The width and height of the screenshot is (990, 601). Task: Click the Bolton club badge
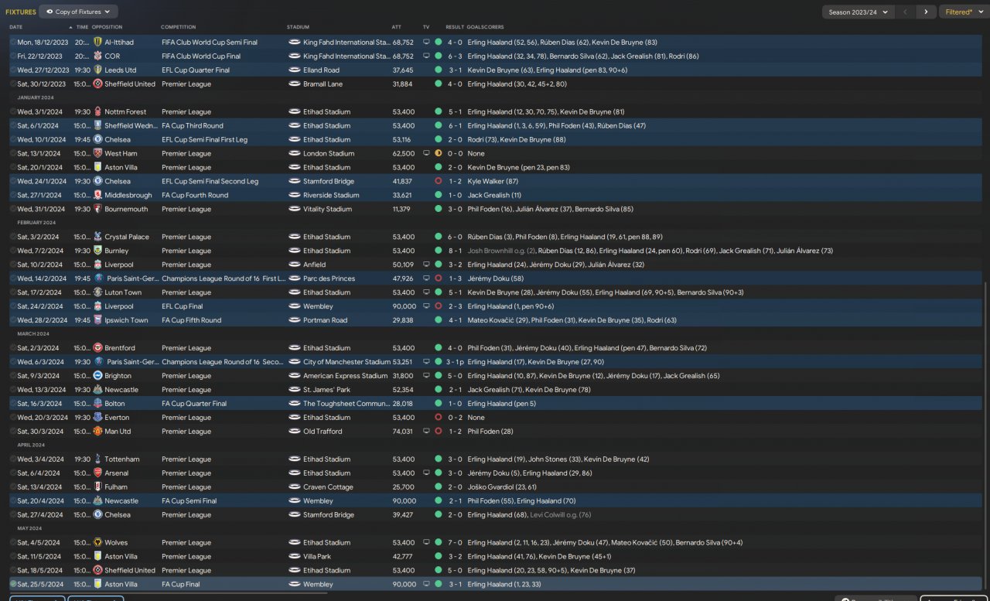pos(98,404)
